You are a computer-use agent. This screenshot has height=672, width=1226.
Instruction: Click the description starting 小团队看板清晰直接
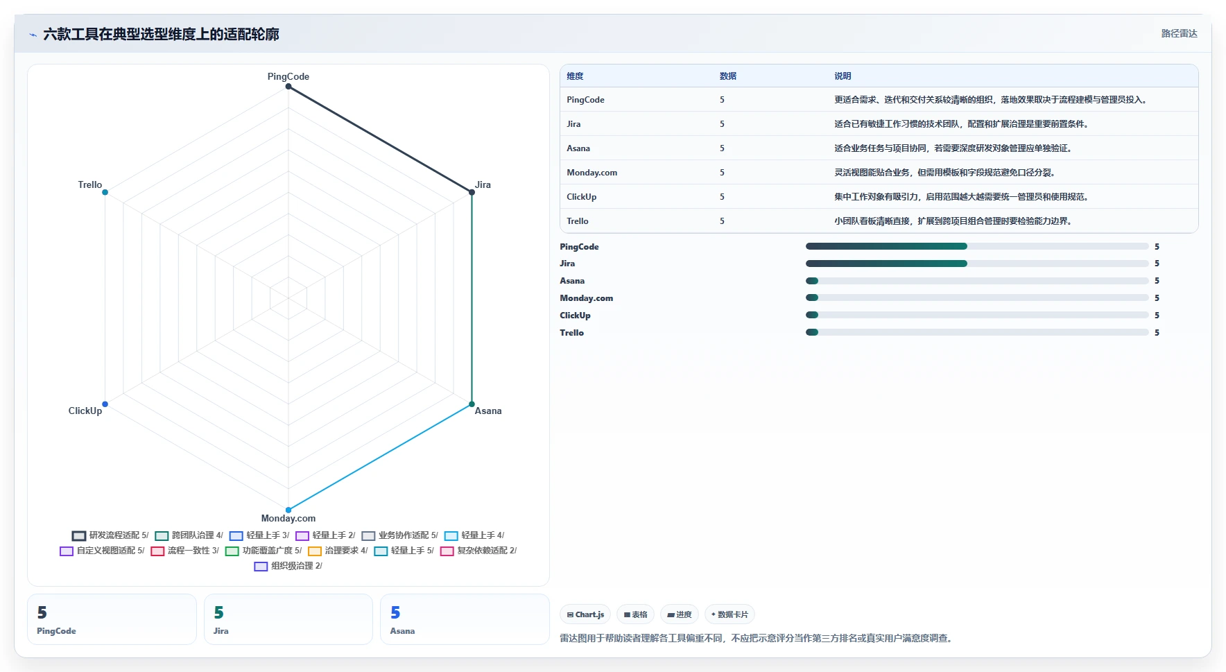[x=954, y=221]
